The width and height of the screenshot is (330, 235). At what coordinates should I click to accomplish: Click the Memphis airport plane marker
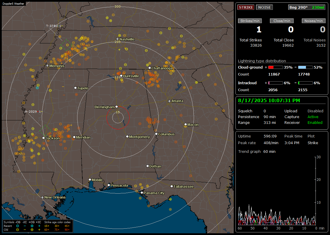tap(47, 66)
